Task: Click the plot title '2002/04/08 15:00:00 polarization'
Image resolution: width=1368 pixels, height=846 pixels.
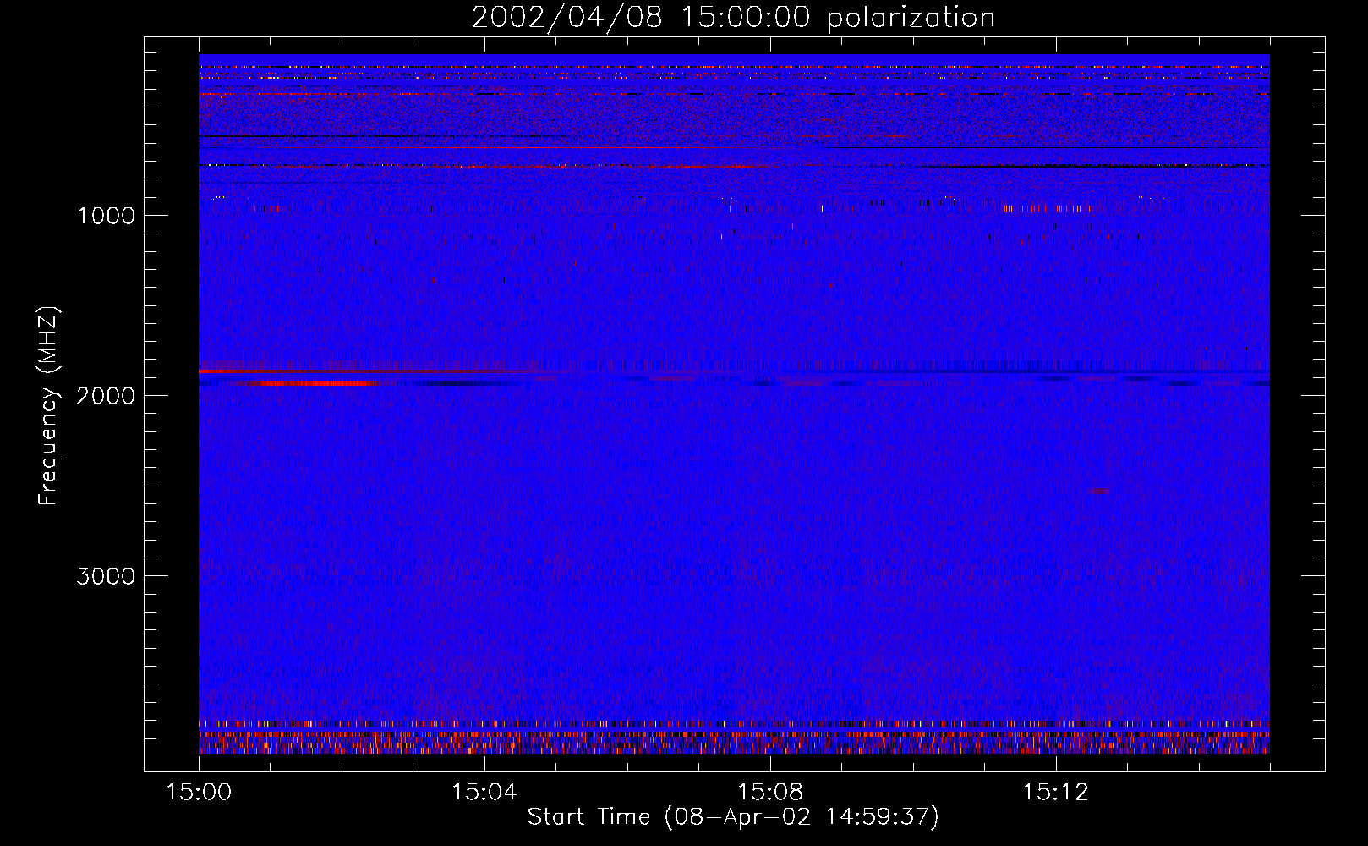Action: pyautogui.click(x=733, y=17)
